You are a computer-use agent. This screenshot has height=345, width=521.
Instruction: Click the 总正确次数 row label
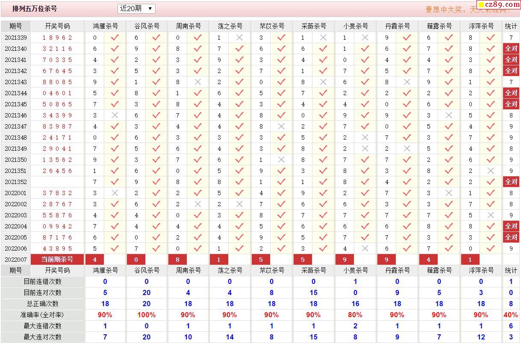(43, 304)
